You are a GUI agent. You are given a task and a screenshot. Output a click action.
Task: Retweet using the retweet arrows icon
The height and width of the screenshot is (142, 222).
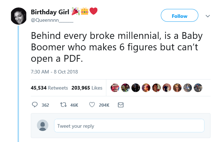pos(63,105)
